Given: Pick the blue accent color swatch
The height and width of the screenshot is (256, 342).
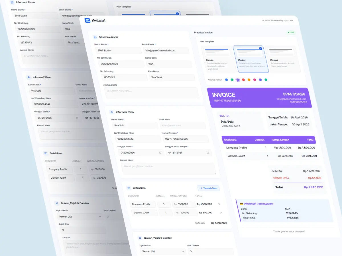Looking at the screenshot, I should tap(226, 80).
